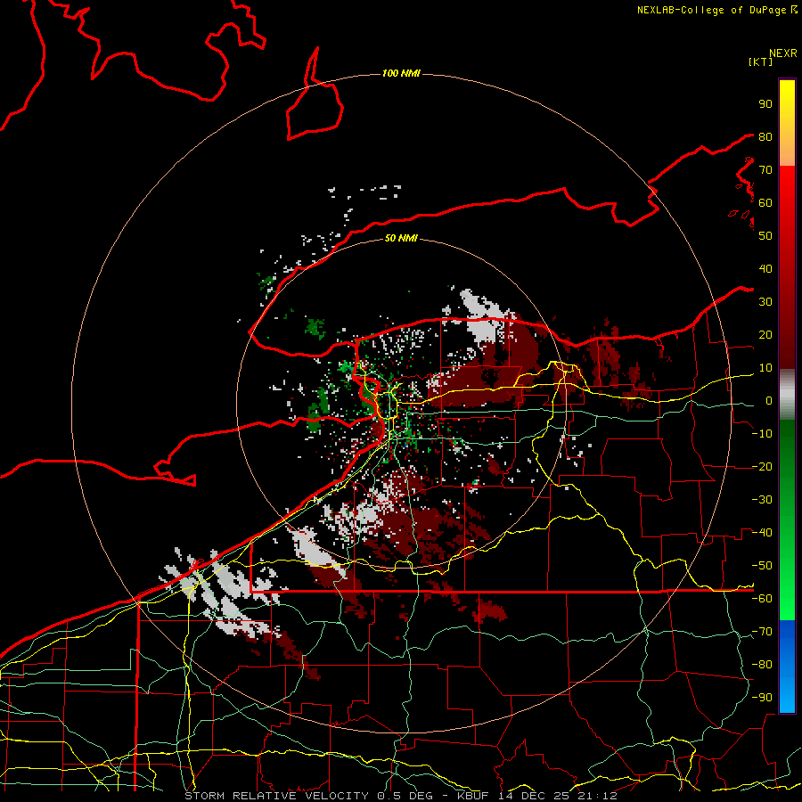Click the Storm Relative Velocity caption text
Screen dimensions: 802x802
[x=401, y=796]
